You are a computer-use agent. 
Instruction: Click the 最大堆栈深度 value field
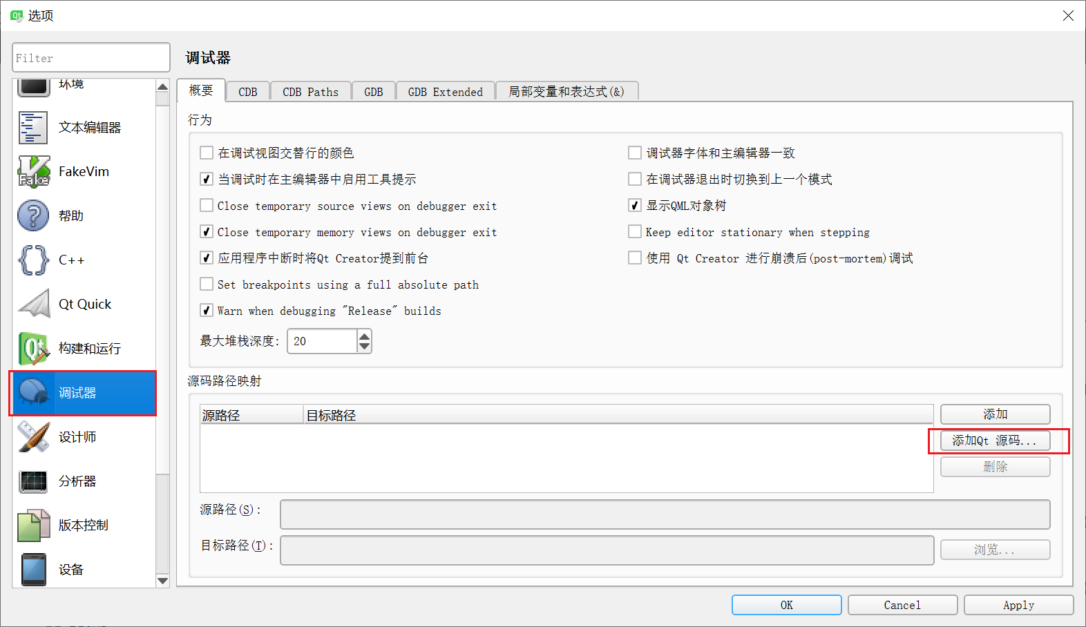[322, 341]
